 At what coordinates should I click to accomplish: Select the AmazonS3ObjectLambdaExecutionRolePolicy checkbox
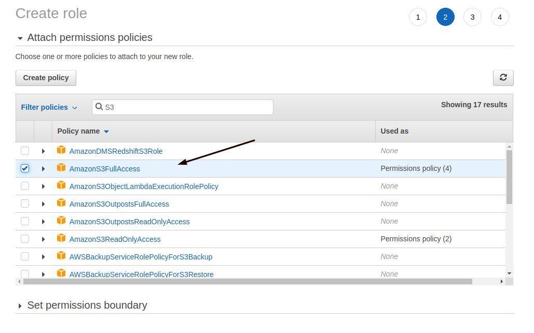25,186
